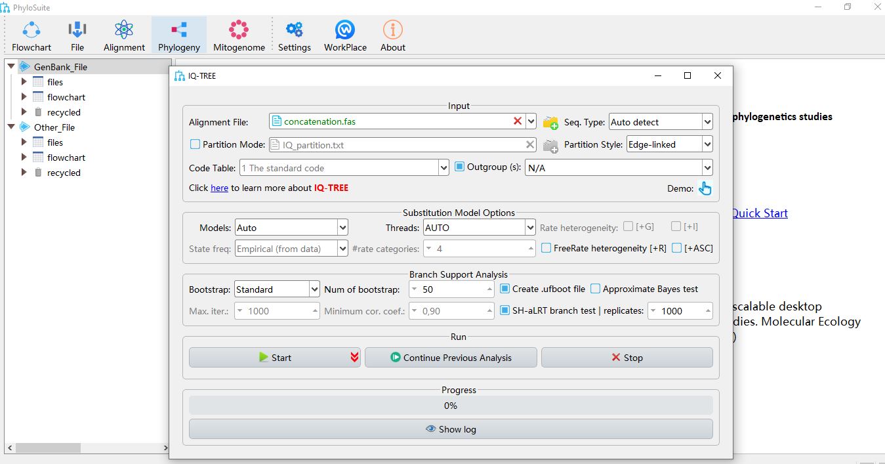Viewport: 885px width, 464px height.
Task: Clear the IQ_partition.txt partition field
Action: pos(530,144)
